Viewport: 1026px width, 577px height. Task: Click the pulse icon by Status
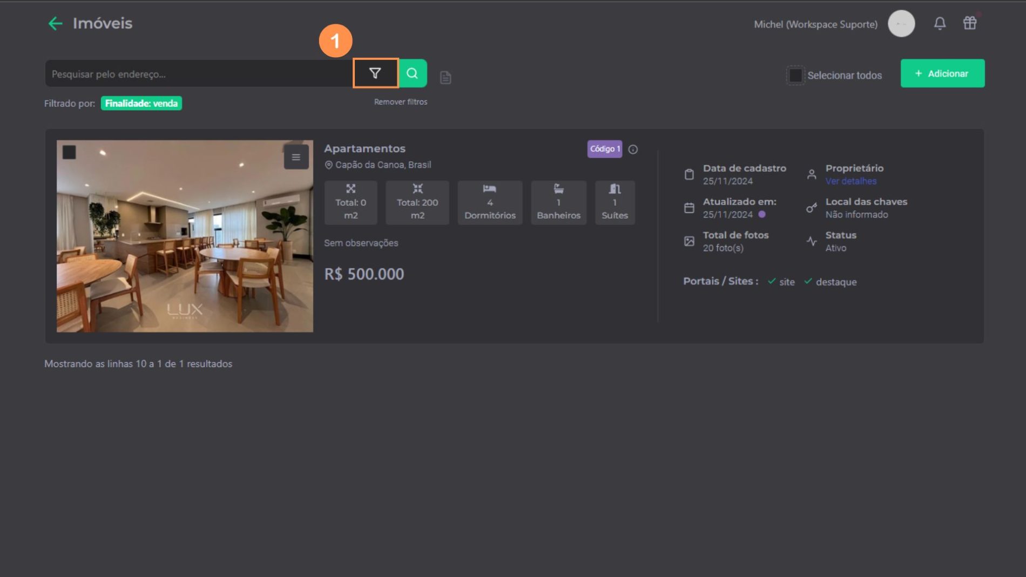coord(812,241)
